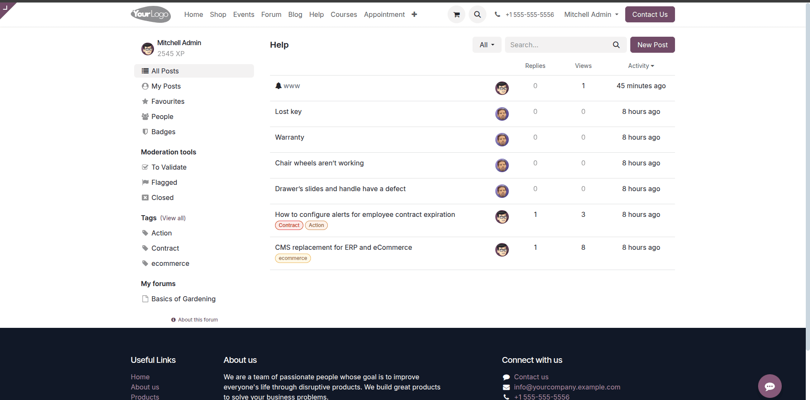
Task: Click inside the forum search field
Action: pyautogui.click(x=557, y=45)
